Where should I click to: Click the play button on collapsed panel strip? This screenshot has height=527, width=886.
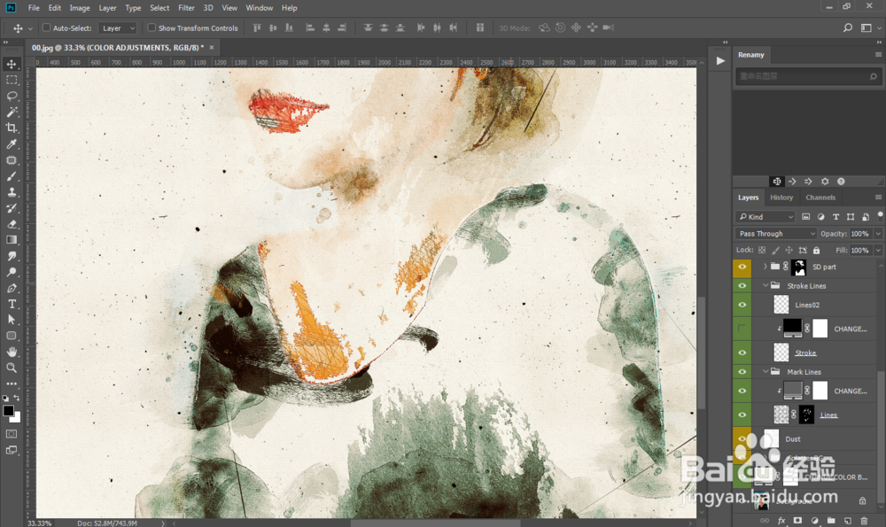[720, 60]
